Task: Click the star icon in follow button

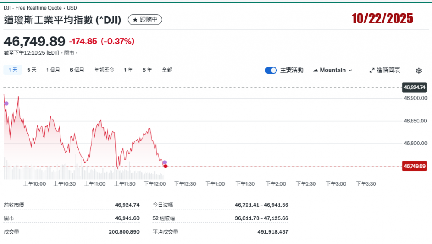Action: coord(135,20)
